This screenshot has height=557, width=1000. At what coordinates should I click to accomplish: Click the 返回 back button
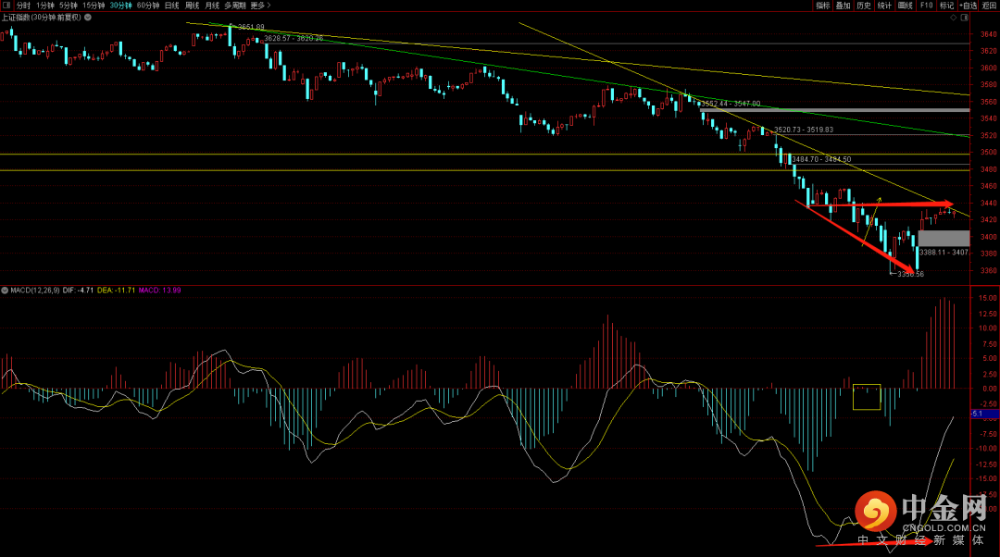point(990,6)
